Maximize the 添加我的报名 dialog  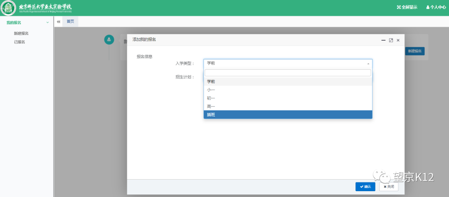click(x=391, y=40)
